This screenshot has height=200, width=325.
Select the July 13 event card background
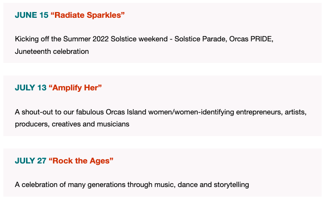(x=162, y=106)
